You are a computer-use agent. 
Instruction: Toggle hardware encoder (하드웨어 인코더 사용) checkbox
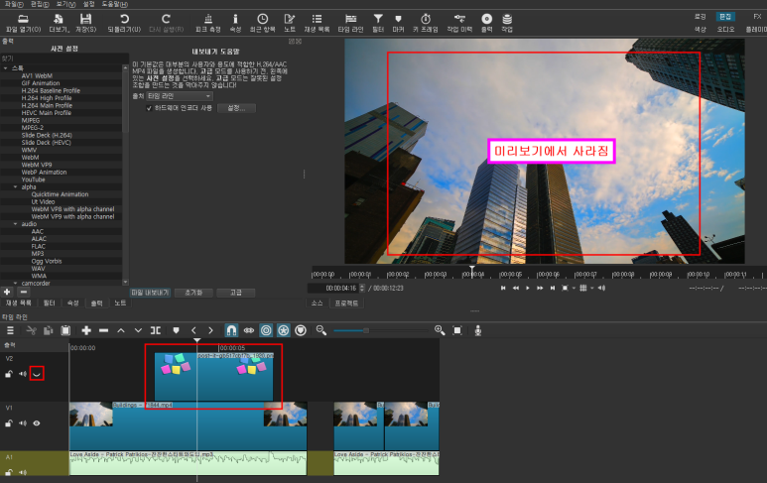pos(149,108)
